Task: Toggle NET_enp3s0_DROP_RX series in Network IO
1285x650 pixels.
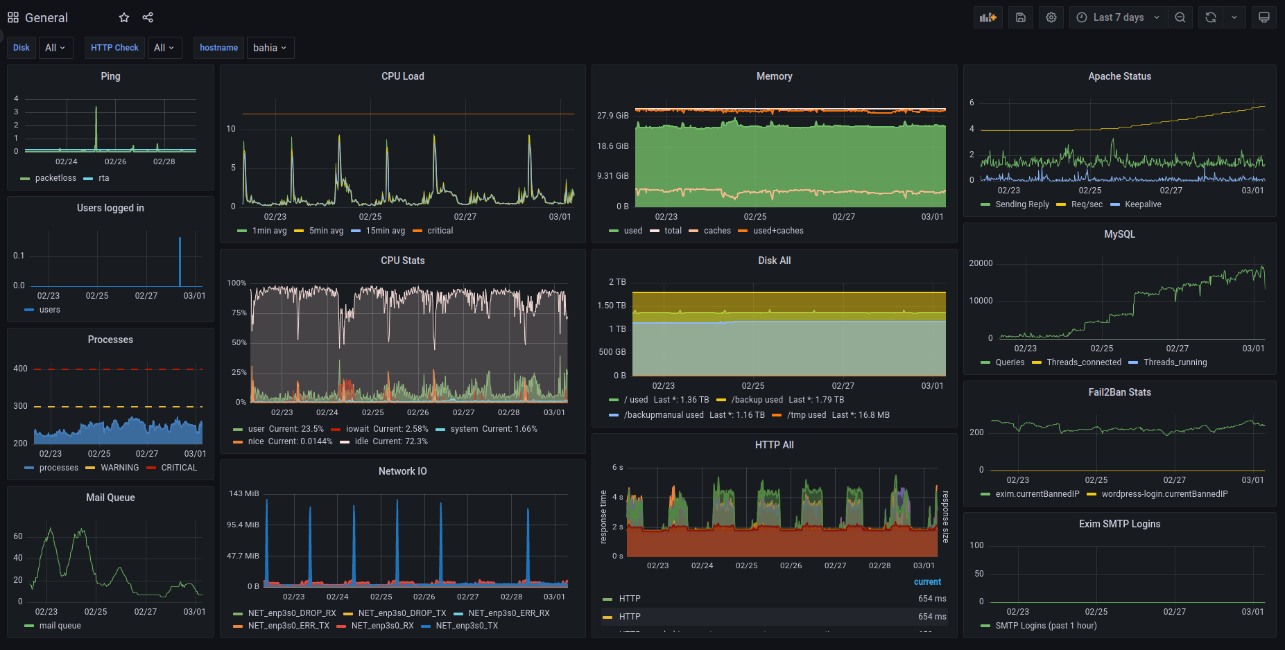Action: coord(291,613)
